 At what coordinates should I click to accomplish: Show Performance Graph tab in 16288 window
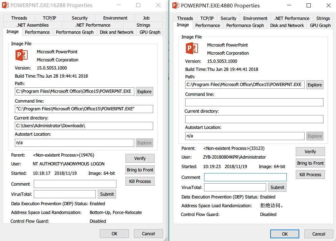[x=75, y=32]
